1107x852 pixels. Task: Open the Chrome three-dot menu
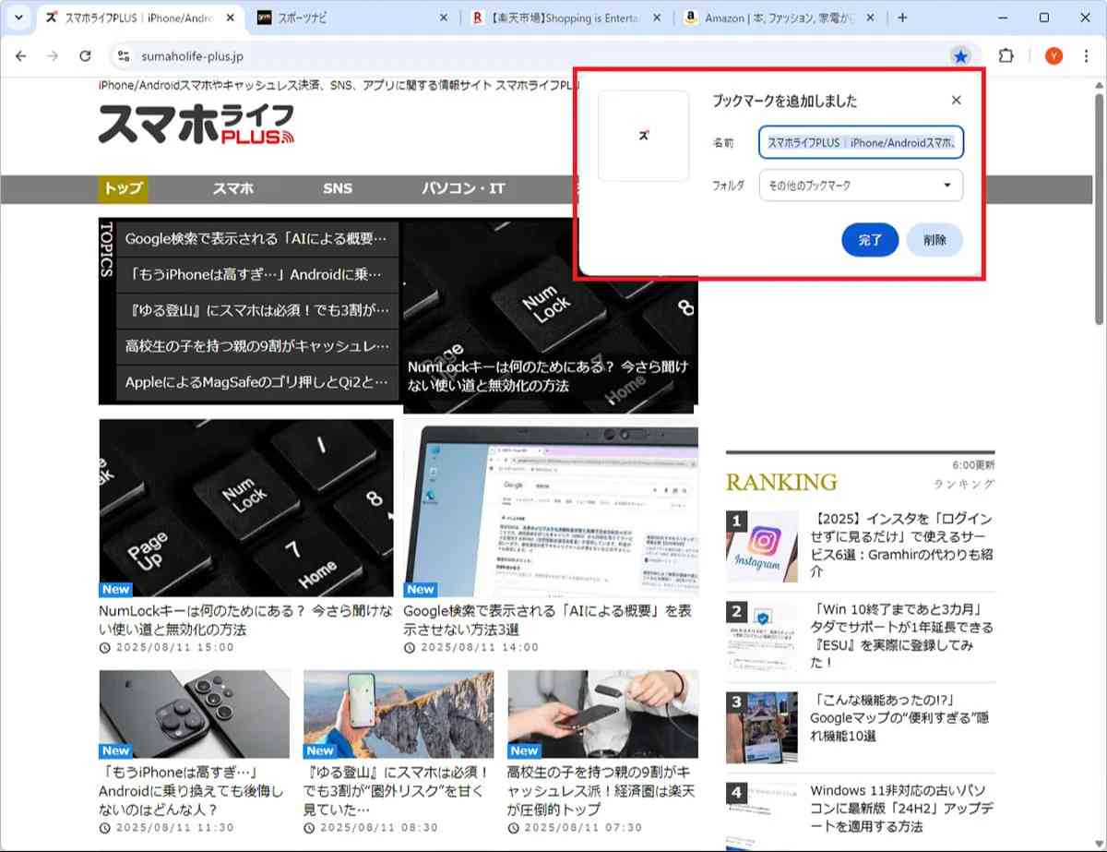pos(1087,56)
